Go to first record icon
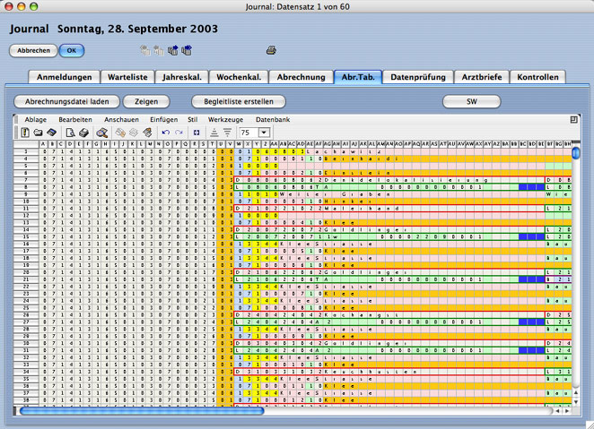Image resolution: width=594 pixels, height=429 pixels. [144, 50]
